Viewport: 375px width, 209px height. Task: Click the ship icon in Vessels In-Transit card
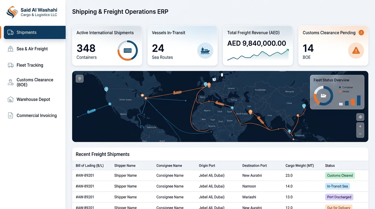tap(205, 51)
